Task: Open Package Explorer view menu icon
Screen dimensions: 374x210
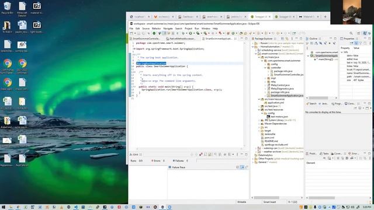Action: point(292,38)
